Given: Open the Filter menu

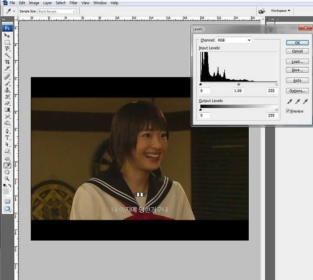Looking at the screenshot, I should 73,3.
